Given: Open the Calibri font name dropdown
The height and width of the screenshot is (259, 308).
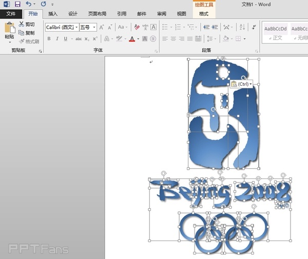Looking at the screenshot, I should tap(76, 27).
